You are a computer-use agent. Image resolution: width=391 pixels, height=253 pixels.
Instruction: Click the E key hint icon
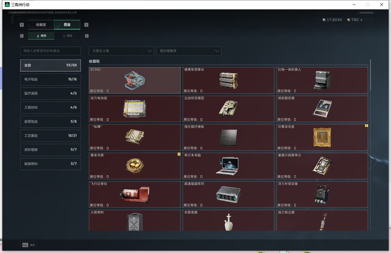pyautogui.click(x=86, y=25)
